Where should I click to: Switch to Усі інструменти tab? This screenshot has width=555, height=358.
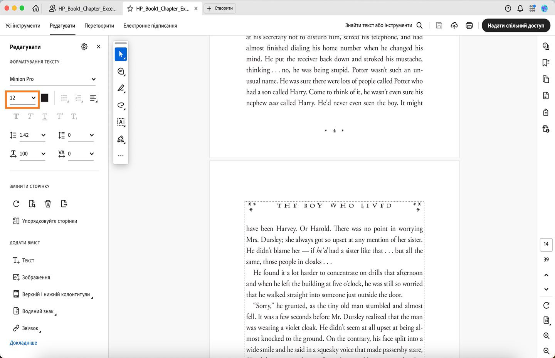tap(23, 26)
